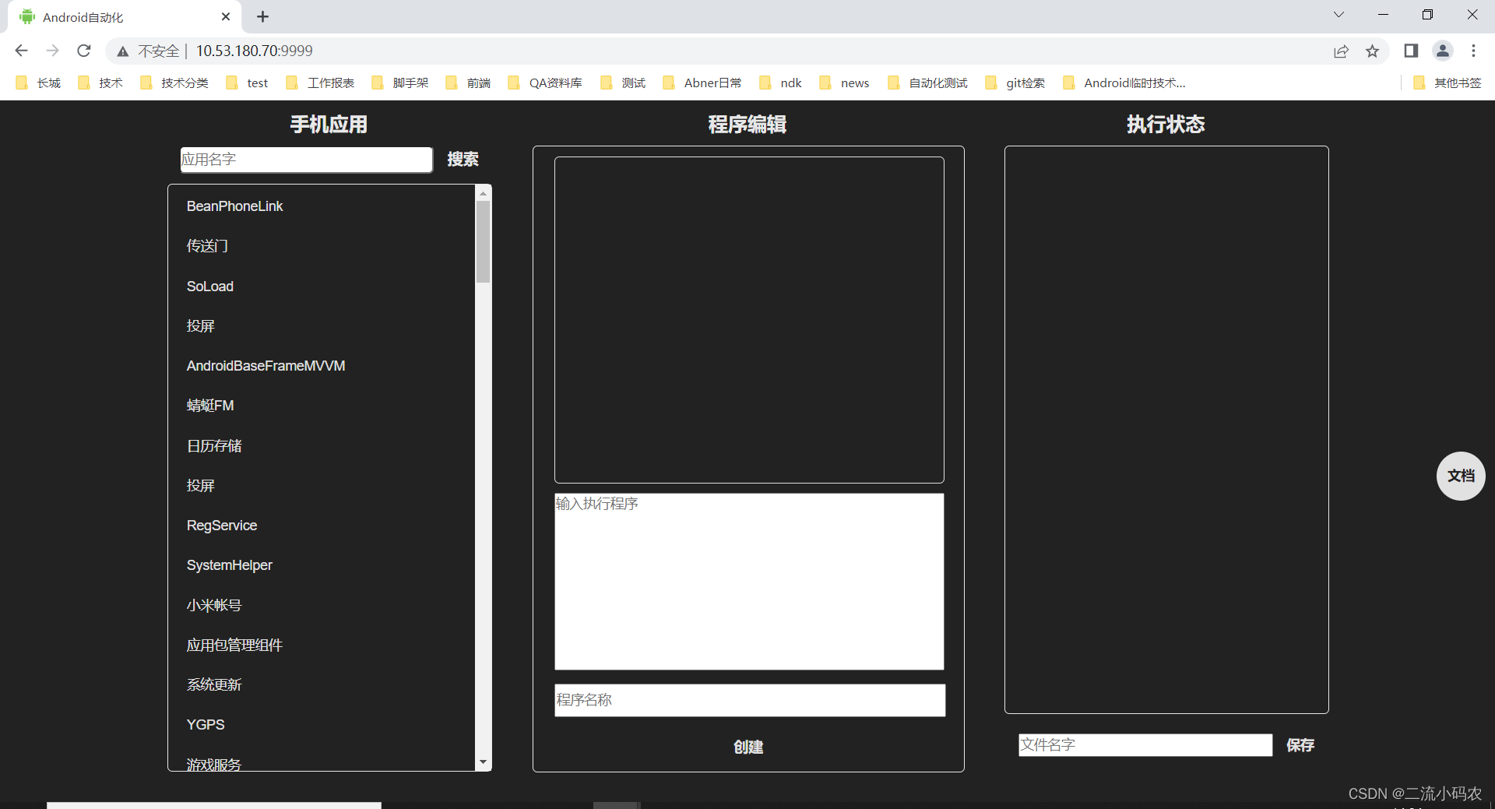Open the test bookmark folder
The image size is (1495, 809).
click(x=247, y=83)
